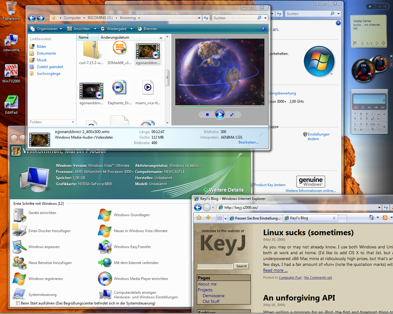This screenshot has height=314, width=393.
Task: Switch the preview to full Media Player mode
Action: pyautogui.click(x=232, y=114)
